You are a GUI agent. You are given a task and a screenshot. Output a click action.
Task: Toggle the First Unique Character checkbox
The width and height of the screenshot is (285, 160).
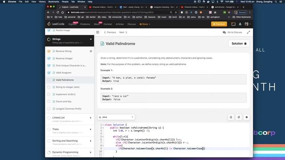pos(49,65)
